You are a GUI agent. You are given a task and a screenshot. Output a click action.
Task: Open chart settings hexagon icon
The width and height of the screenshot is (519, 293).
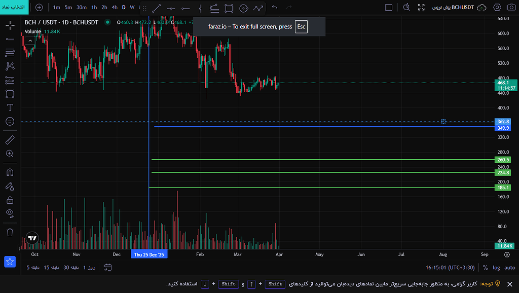click(497, 7)
